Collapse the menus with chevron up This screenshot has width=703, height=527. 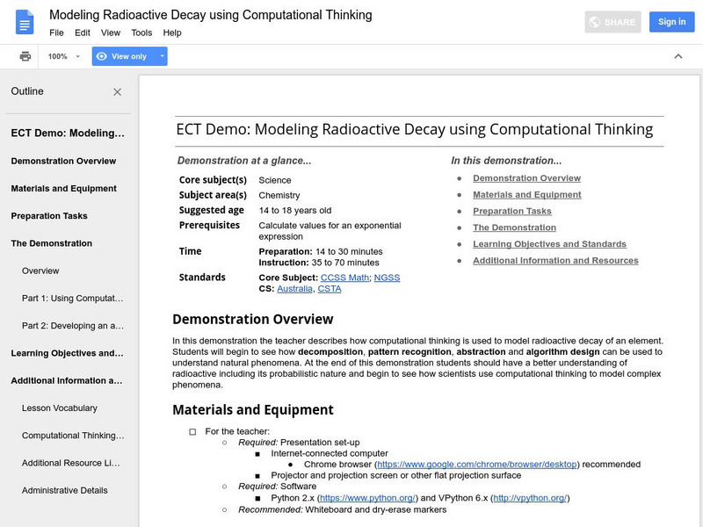pyautogui.click(x=678, y=56)
